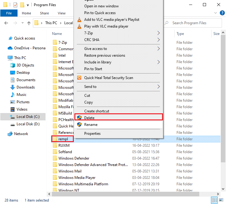Expand the Include in library submenu arrow

tap(158, 62)
